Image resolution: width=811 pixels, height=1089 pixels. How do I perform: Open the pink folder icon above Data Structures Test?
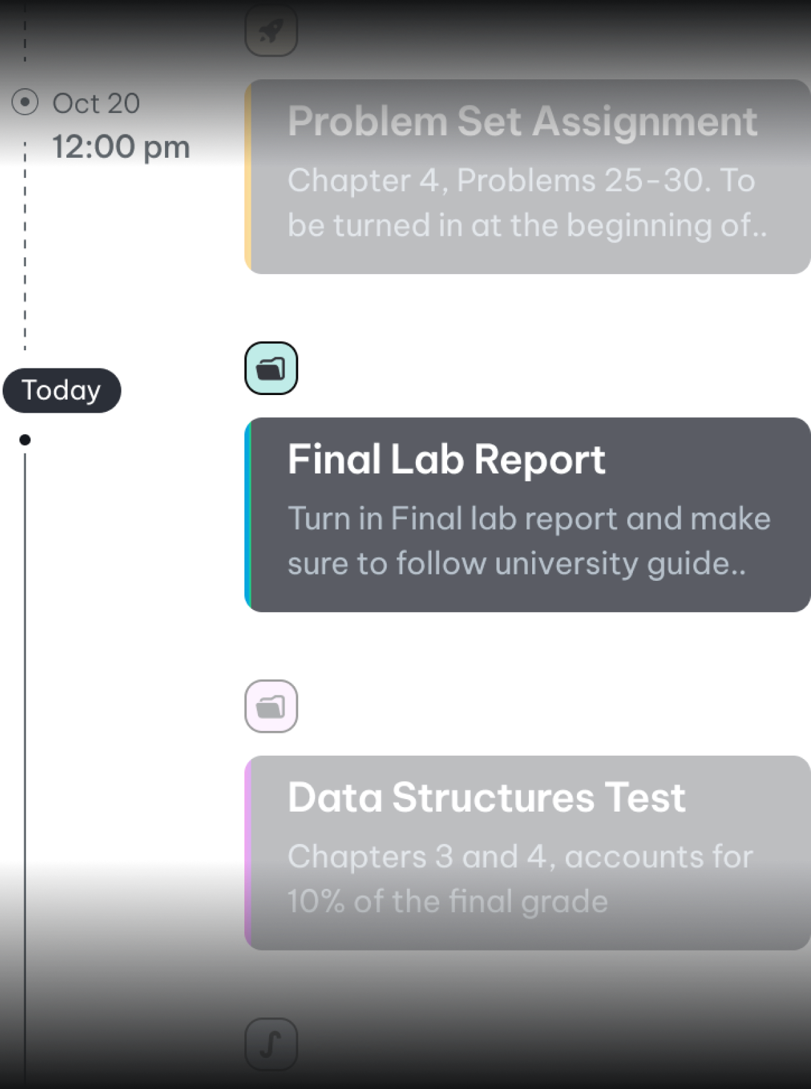point(271,706)
